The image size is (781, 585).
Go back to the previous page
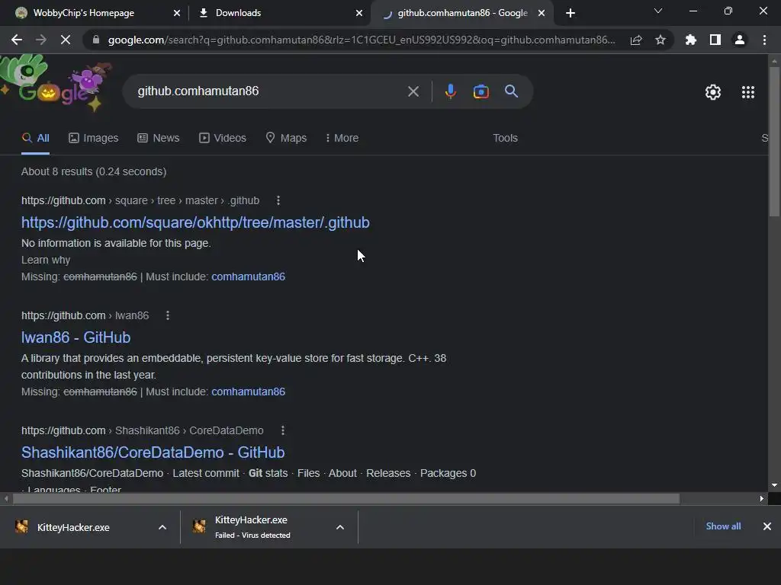click(x=17, y=40)
